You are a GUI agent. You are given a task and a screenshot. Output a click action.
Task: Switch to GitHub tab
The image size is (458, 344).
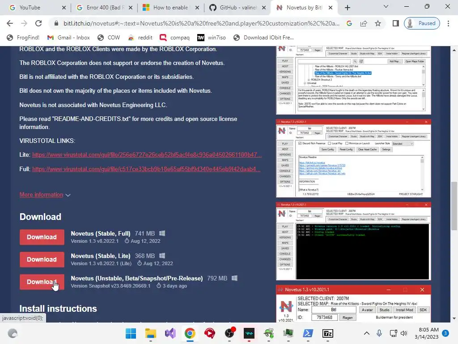coord(237,8)
